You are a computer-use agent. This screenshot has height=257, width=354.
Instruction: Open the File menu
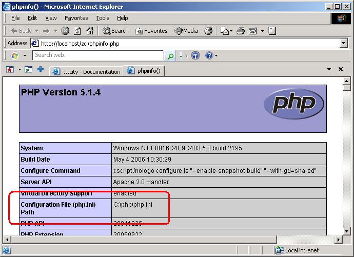15,18
